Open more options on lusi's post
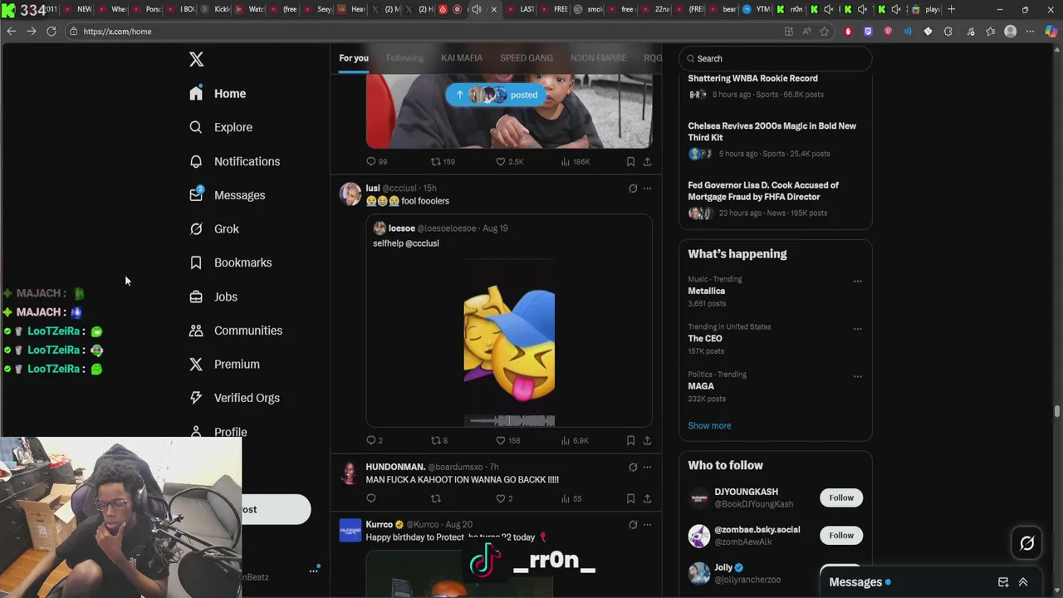The height and width of the screenshot is (598, 1063). (647, 189)
